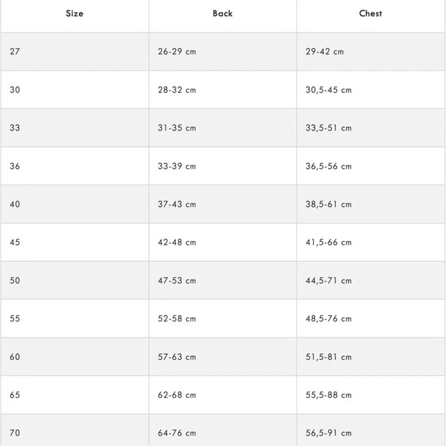Click the 47-53 cm back measurement
446x446 pixels.
point(177,281)
